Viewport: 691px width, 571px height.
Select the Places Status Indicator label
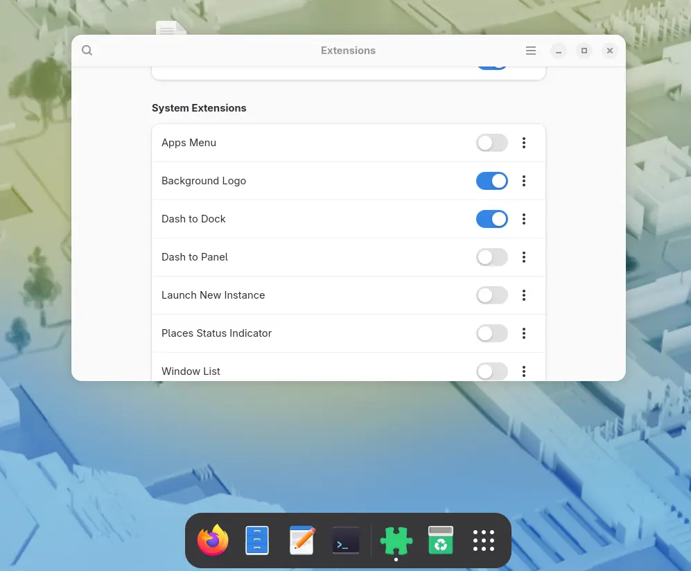(x=216, y=333)
